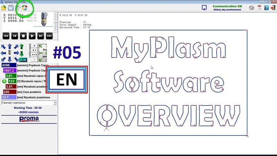
Task: Open help with the question mark icon
Action: click(266, 8)
